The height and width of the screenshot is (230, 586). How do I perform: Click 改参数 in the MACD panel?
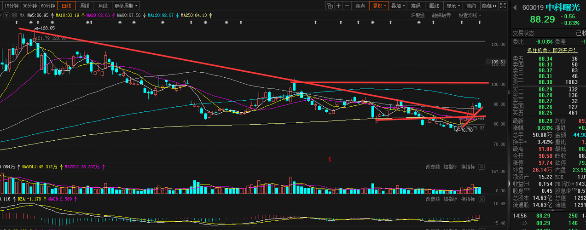[x=433, y=199]
